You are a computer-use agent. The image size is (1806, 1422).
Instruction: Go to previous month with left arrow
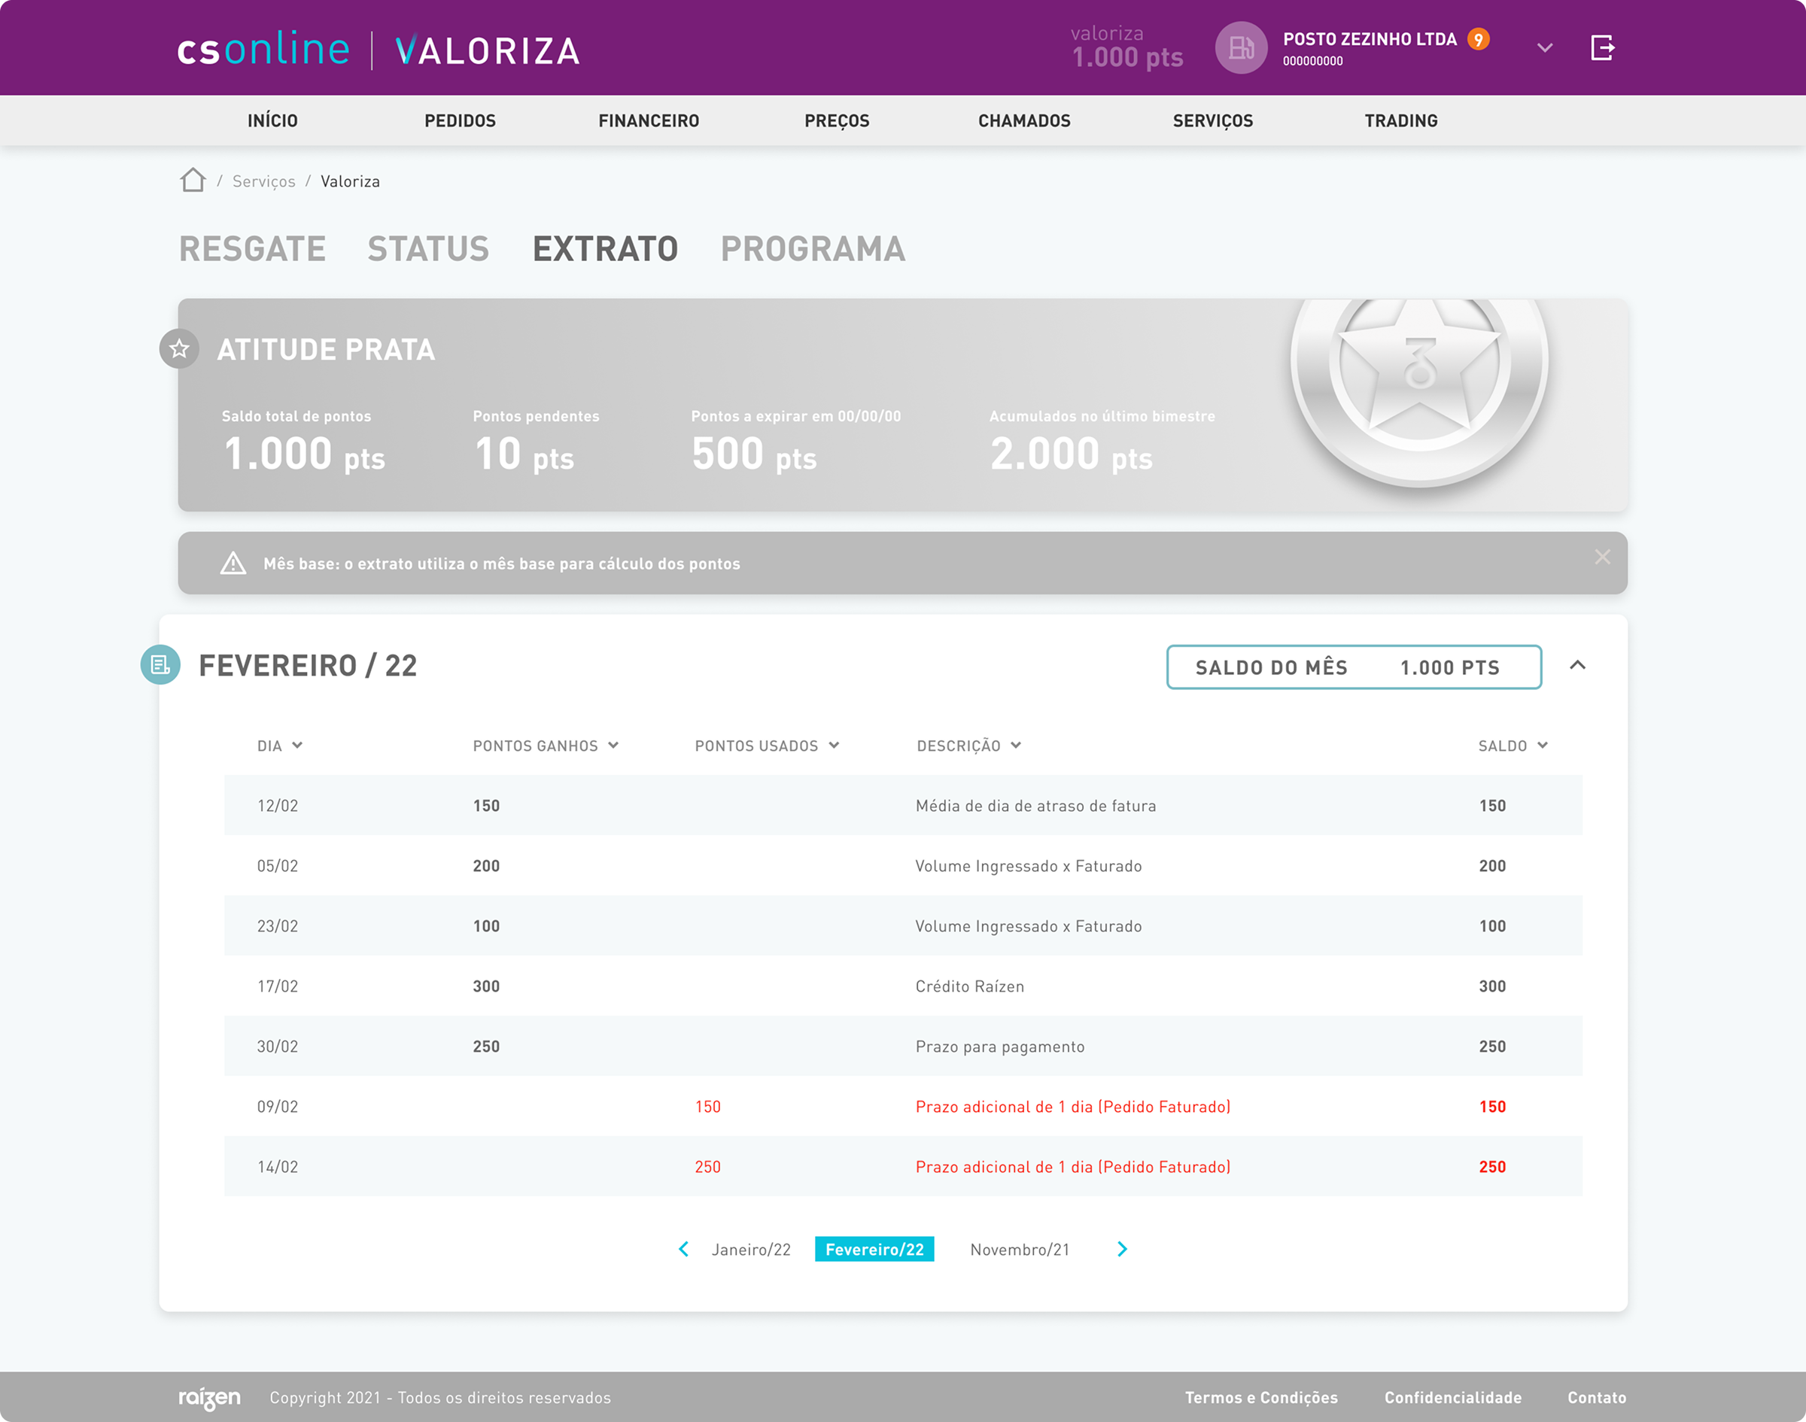pos(683,1249)
